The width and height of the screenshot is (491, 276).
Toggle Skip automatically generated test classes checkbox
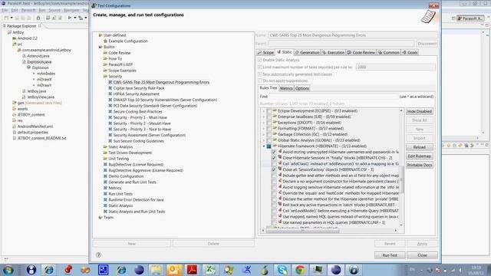[x=259, y=74]
